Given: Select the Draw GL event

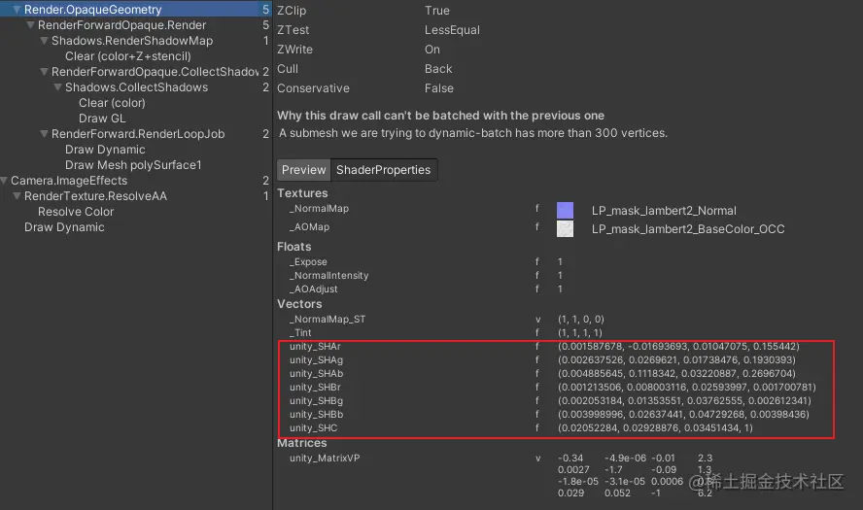Looking at the screenshot, I should [101, 119].
